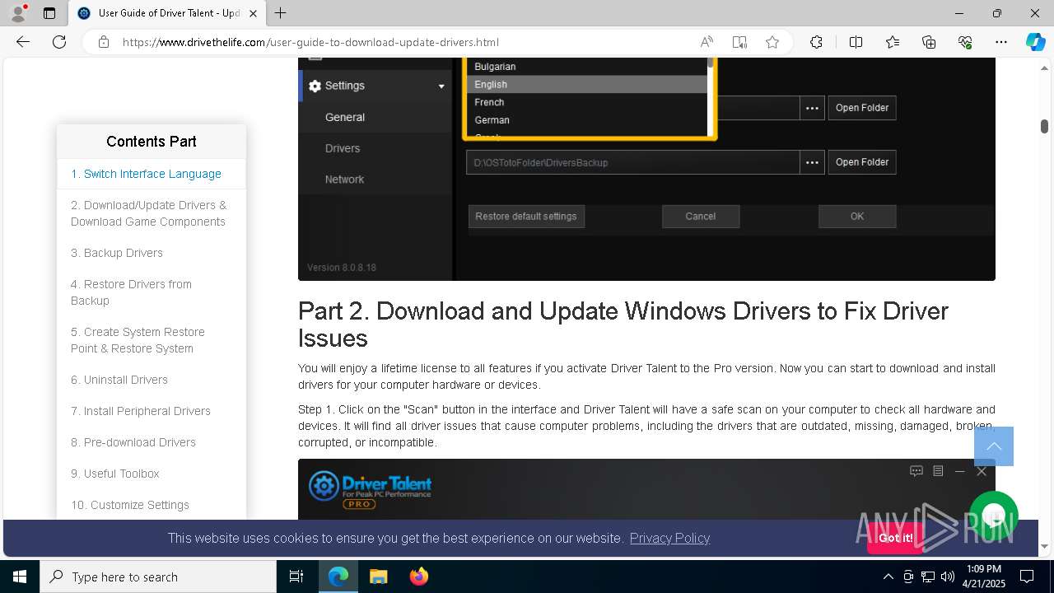1054x593 pixels.
Task: Select the Network settings item
Action: (x=344, y=179)
